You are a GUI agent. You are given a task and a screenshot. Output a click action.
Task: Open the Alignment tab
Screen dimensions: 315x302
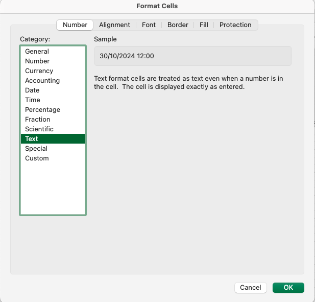click(114, 25)
